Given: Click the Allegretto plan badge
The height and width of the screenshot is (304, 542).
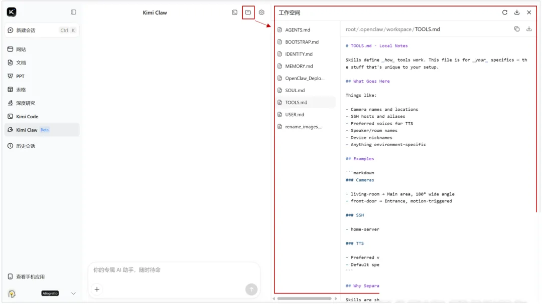Looking at the screenshot, I should click(50, 293).
